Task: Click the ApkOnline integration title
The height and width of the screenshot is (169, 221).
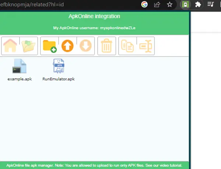Action: [94, 16]
